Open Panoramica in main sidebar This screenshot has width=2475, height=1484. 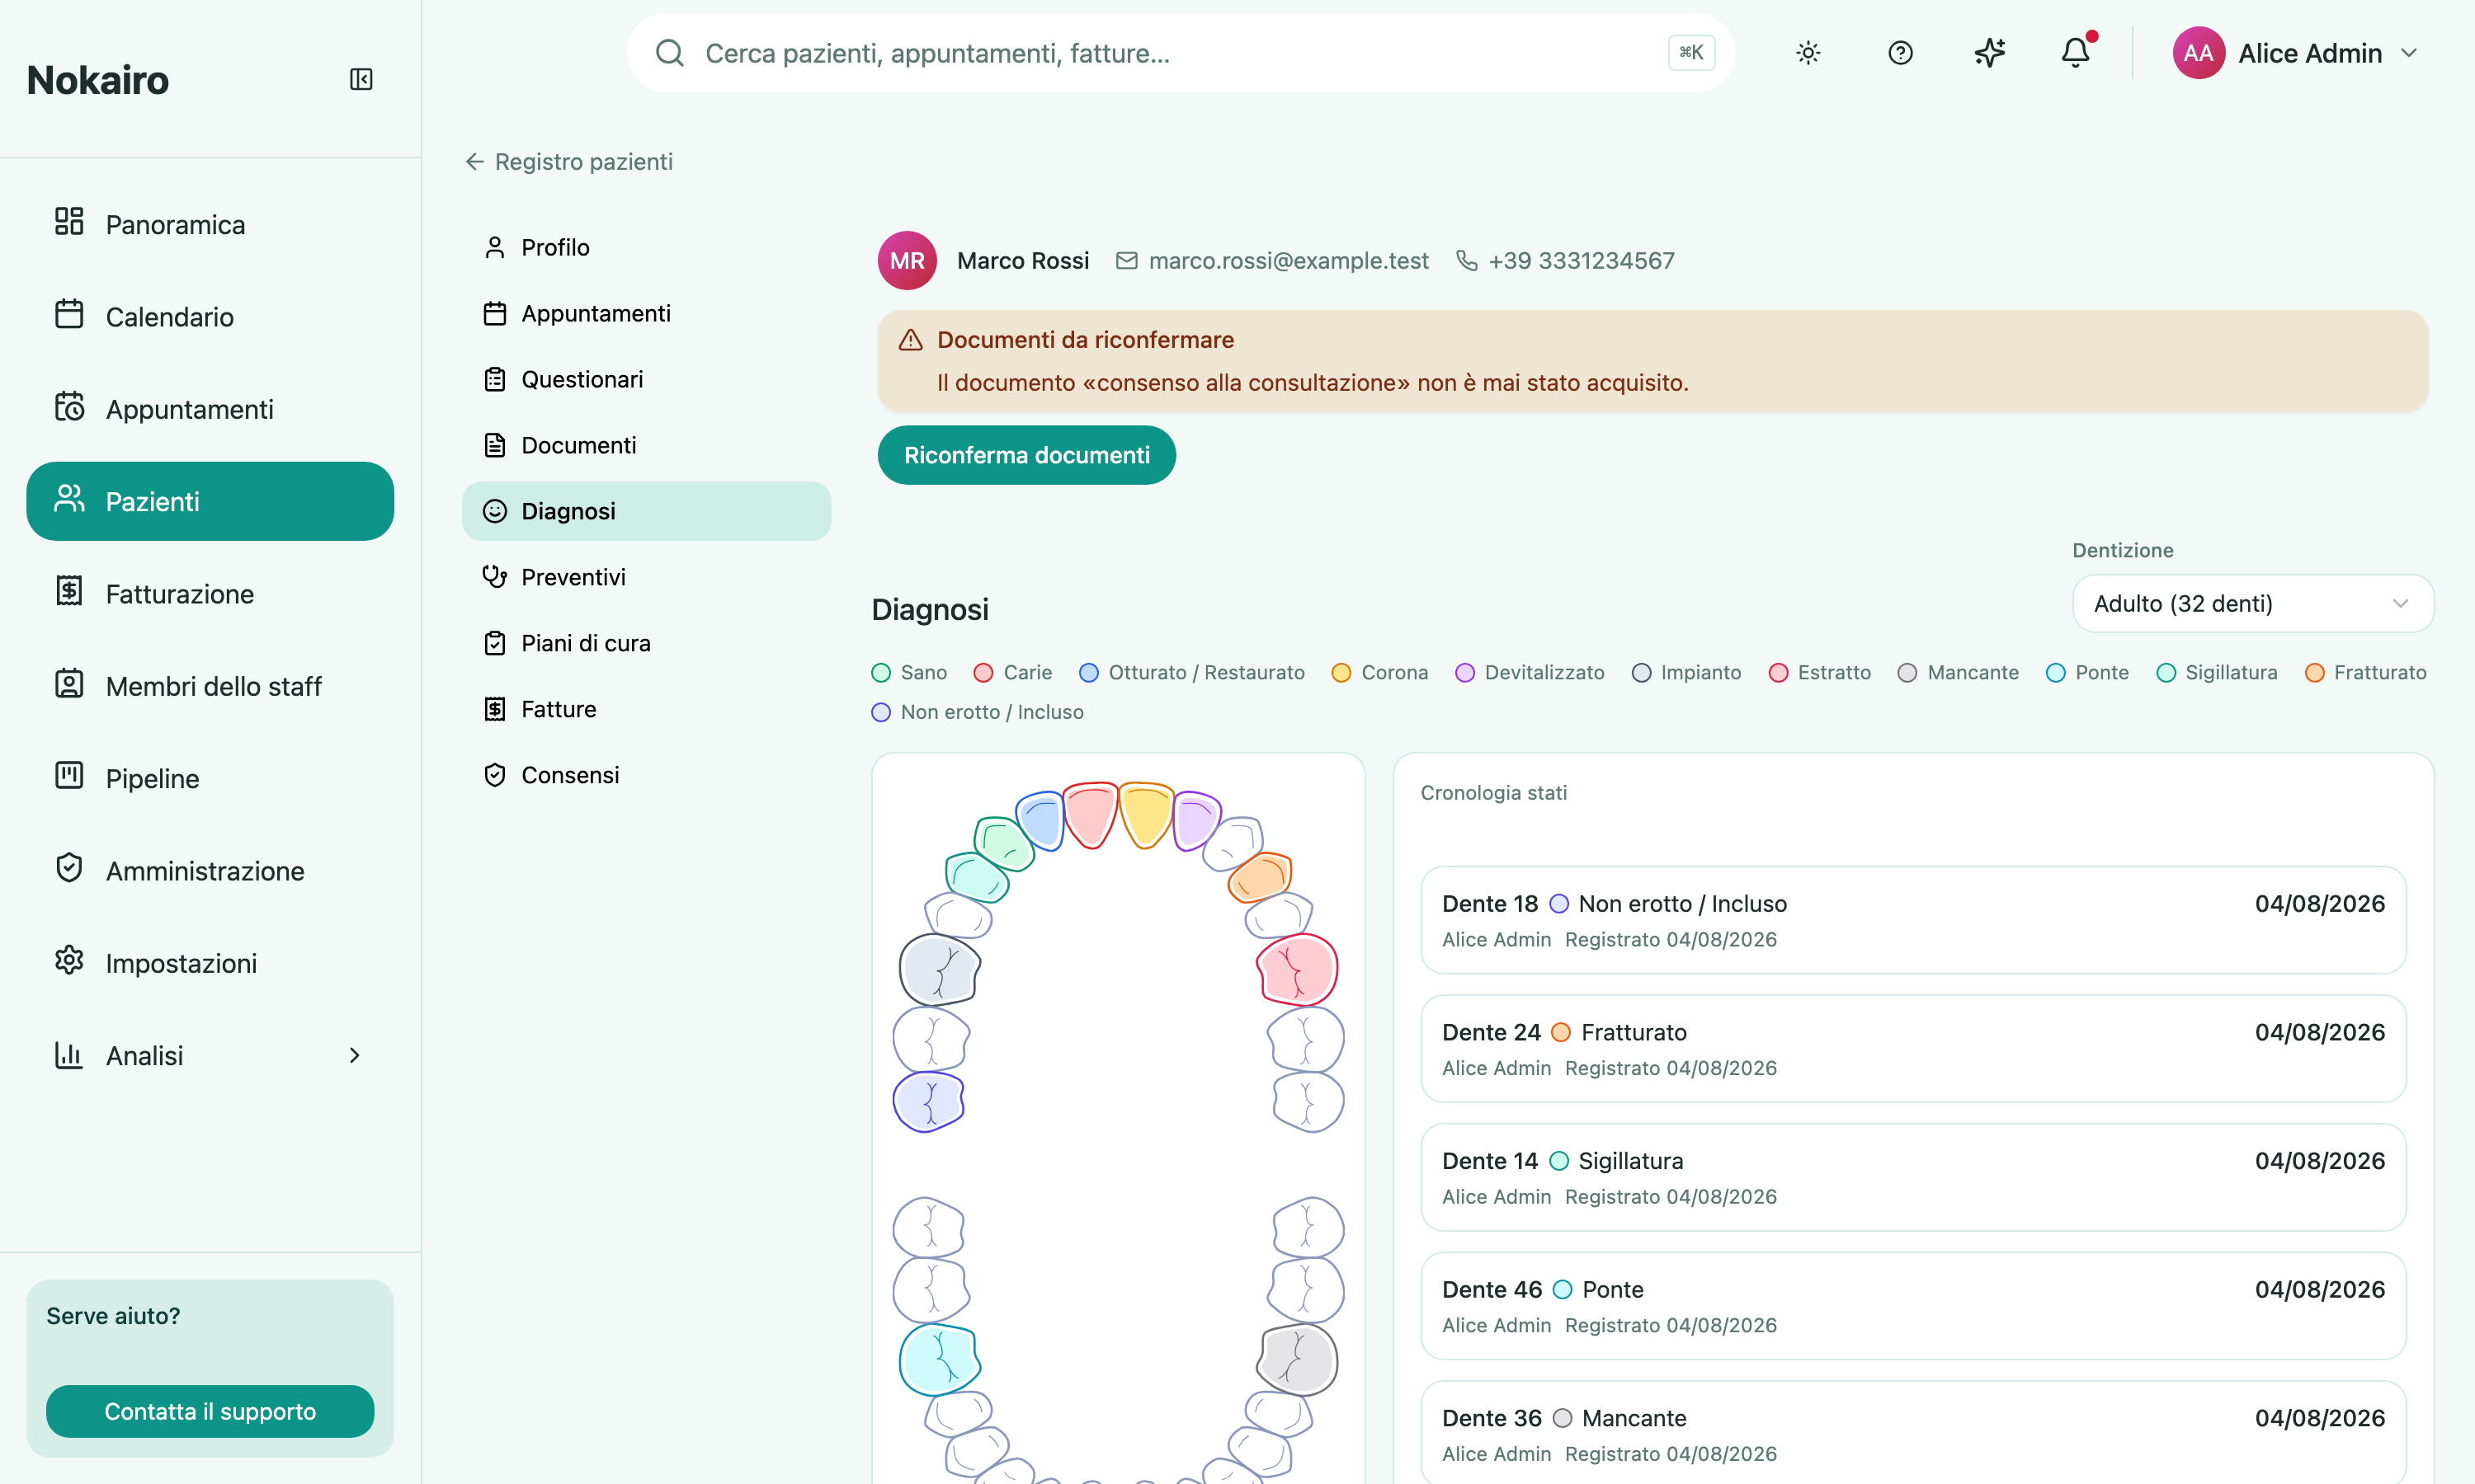[x=210, y=224]
